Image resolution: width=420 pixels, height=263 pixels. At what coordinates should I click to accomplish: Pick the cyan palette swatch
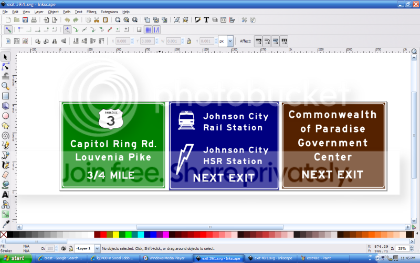(141, 235)
